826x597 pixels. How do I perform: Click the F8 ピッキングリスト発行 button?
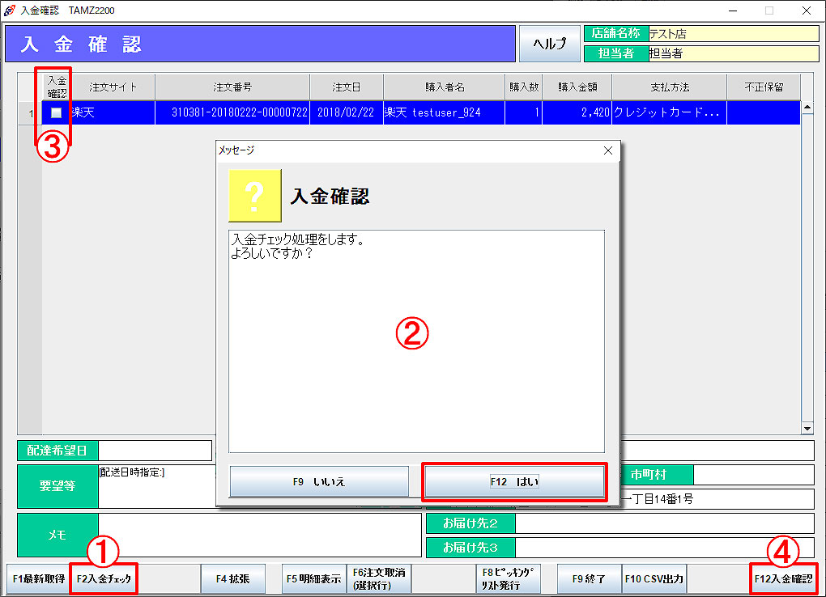[x=508, y=578]
